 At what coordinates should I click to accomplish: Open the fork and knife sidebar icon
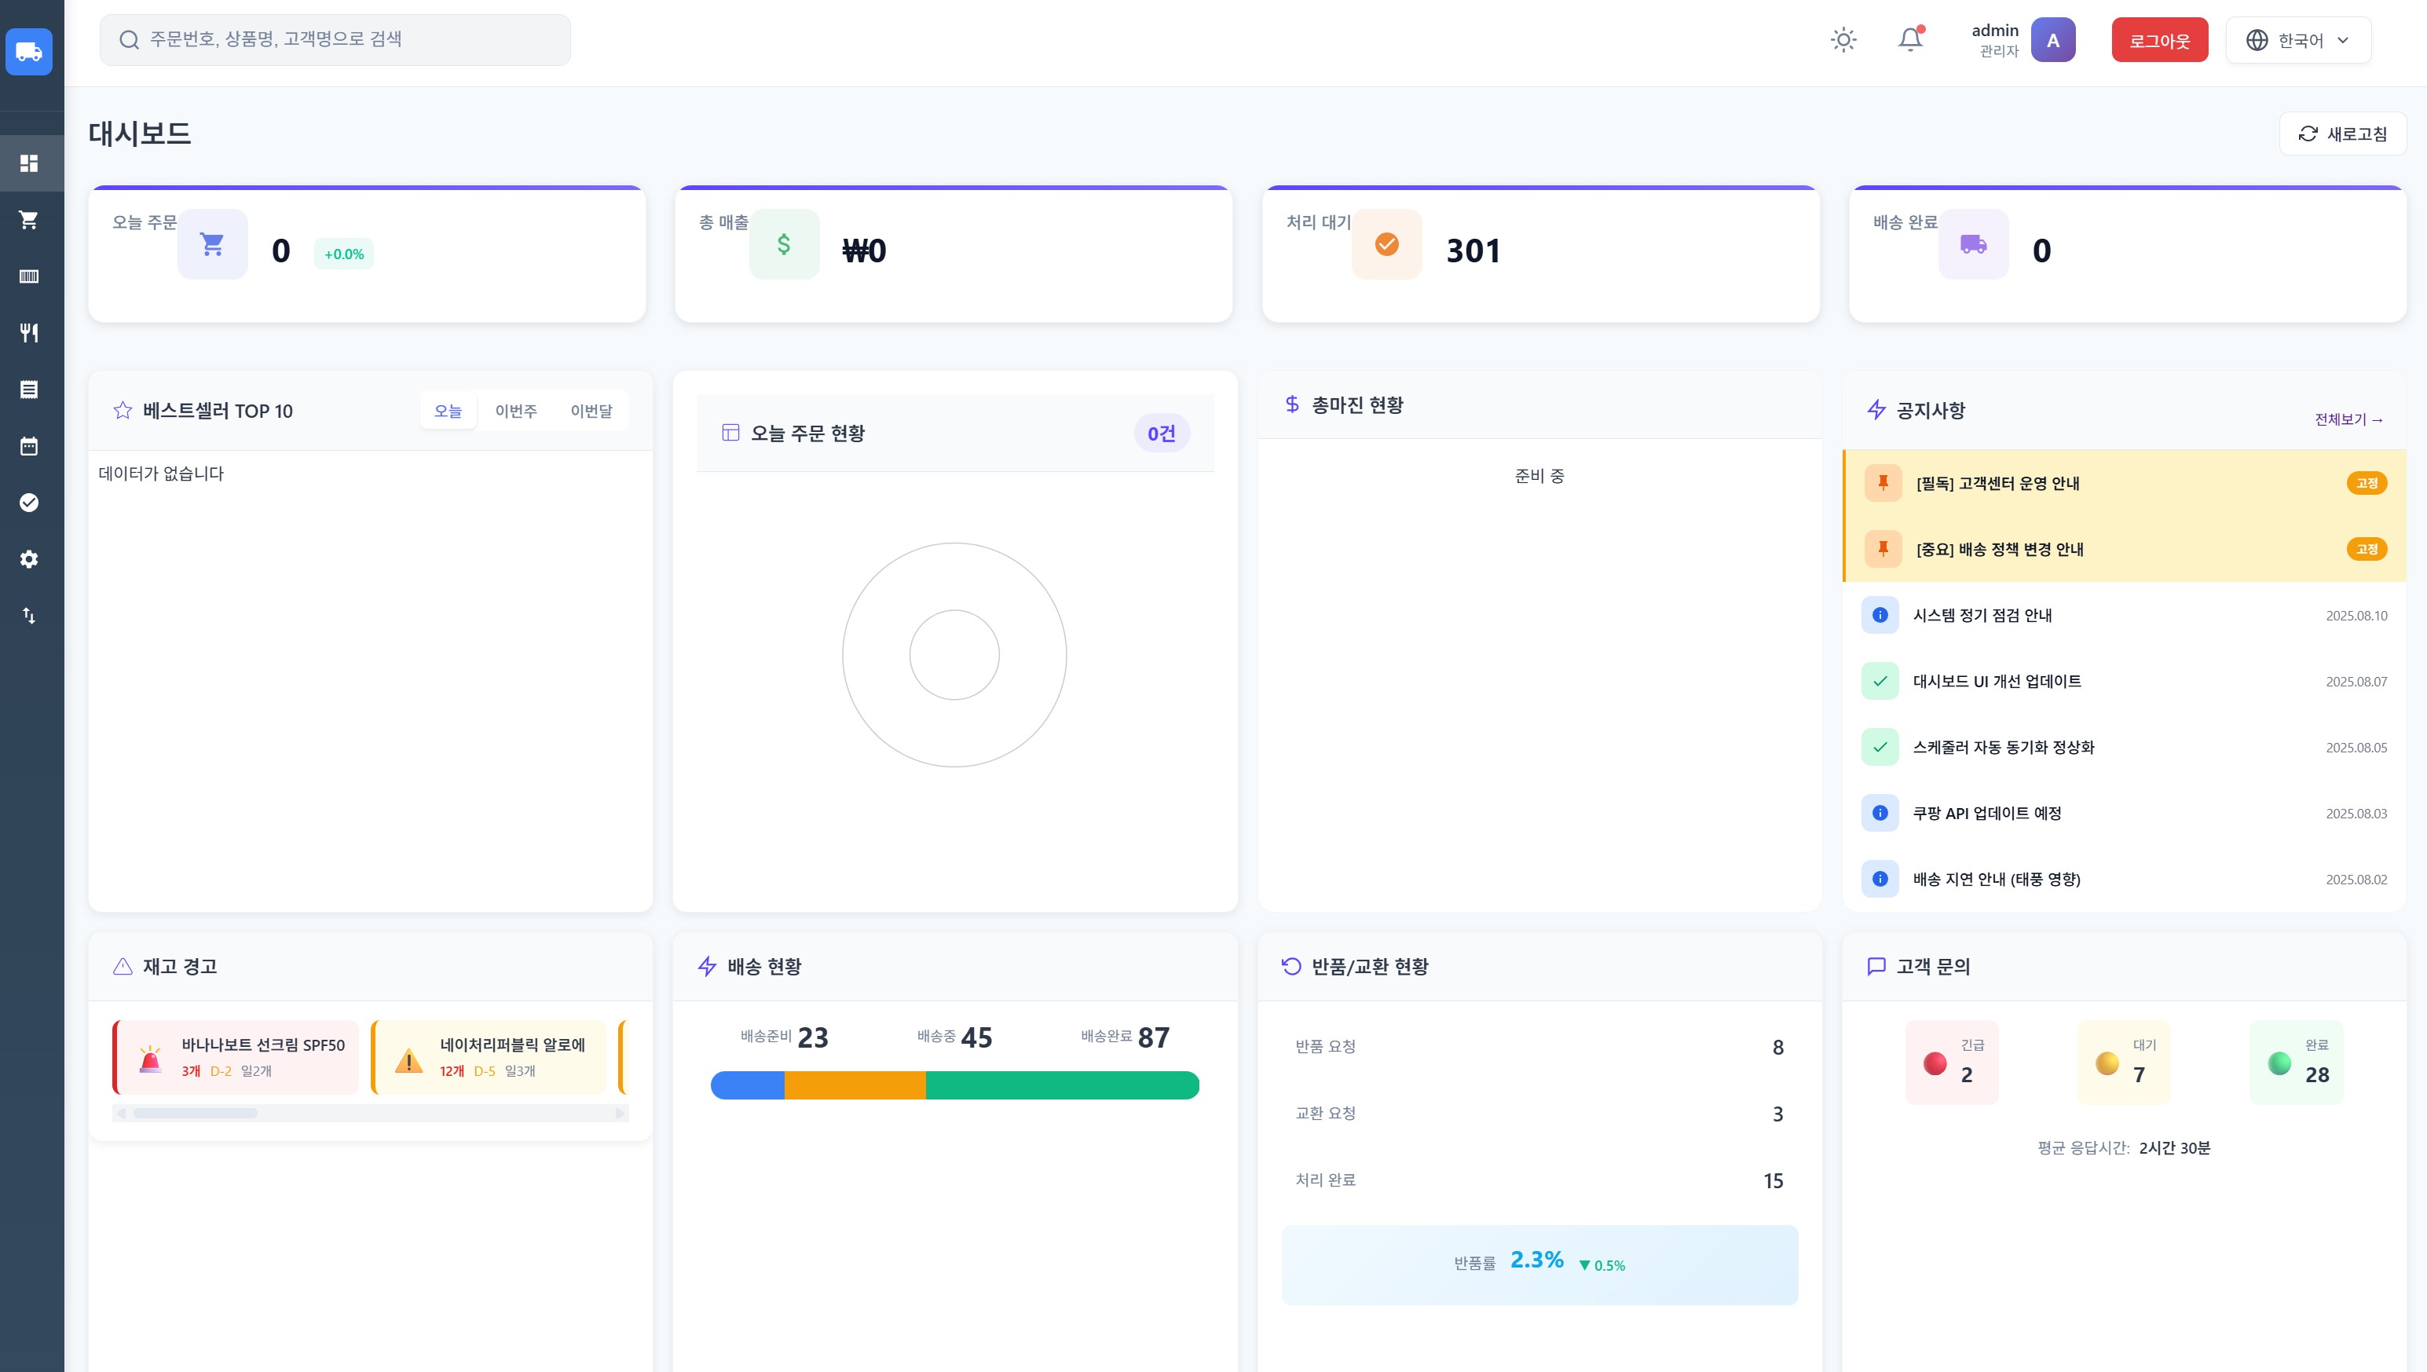(29, 333)
